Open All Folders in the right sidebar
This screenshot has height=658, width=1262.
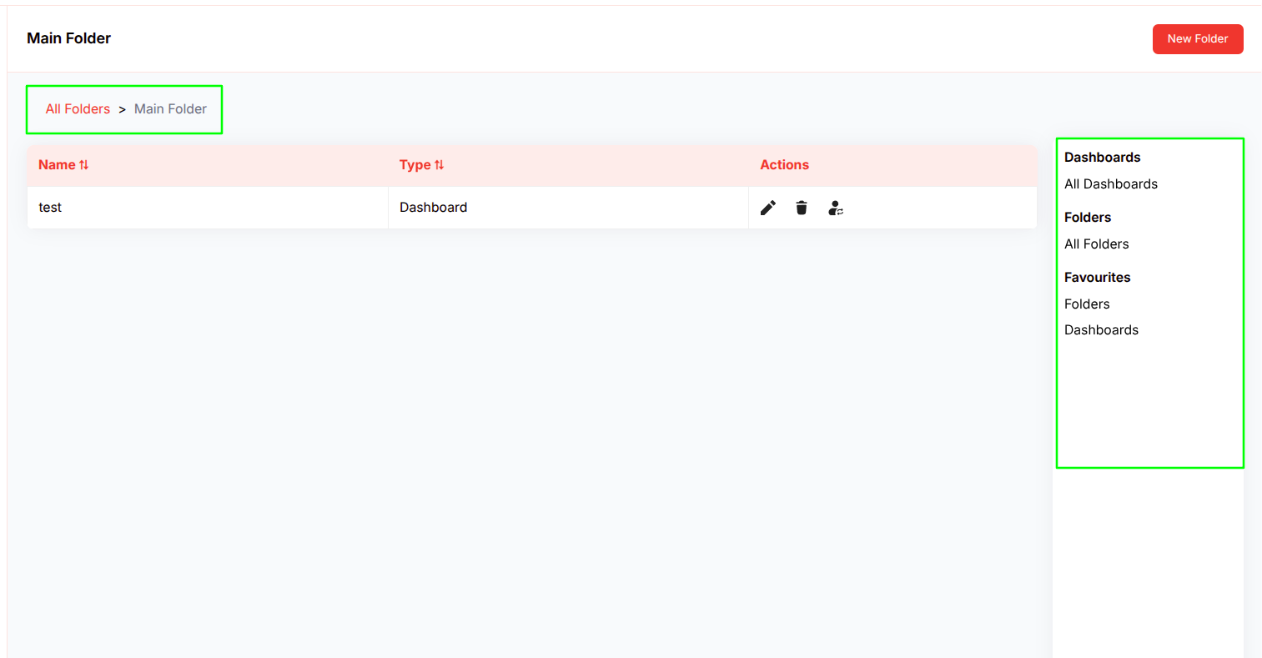tap(1097, 244)
